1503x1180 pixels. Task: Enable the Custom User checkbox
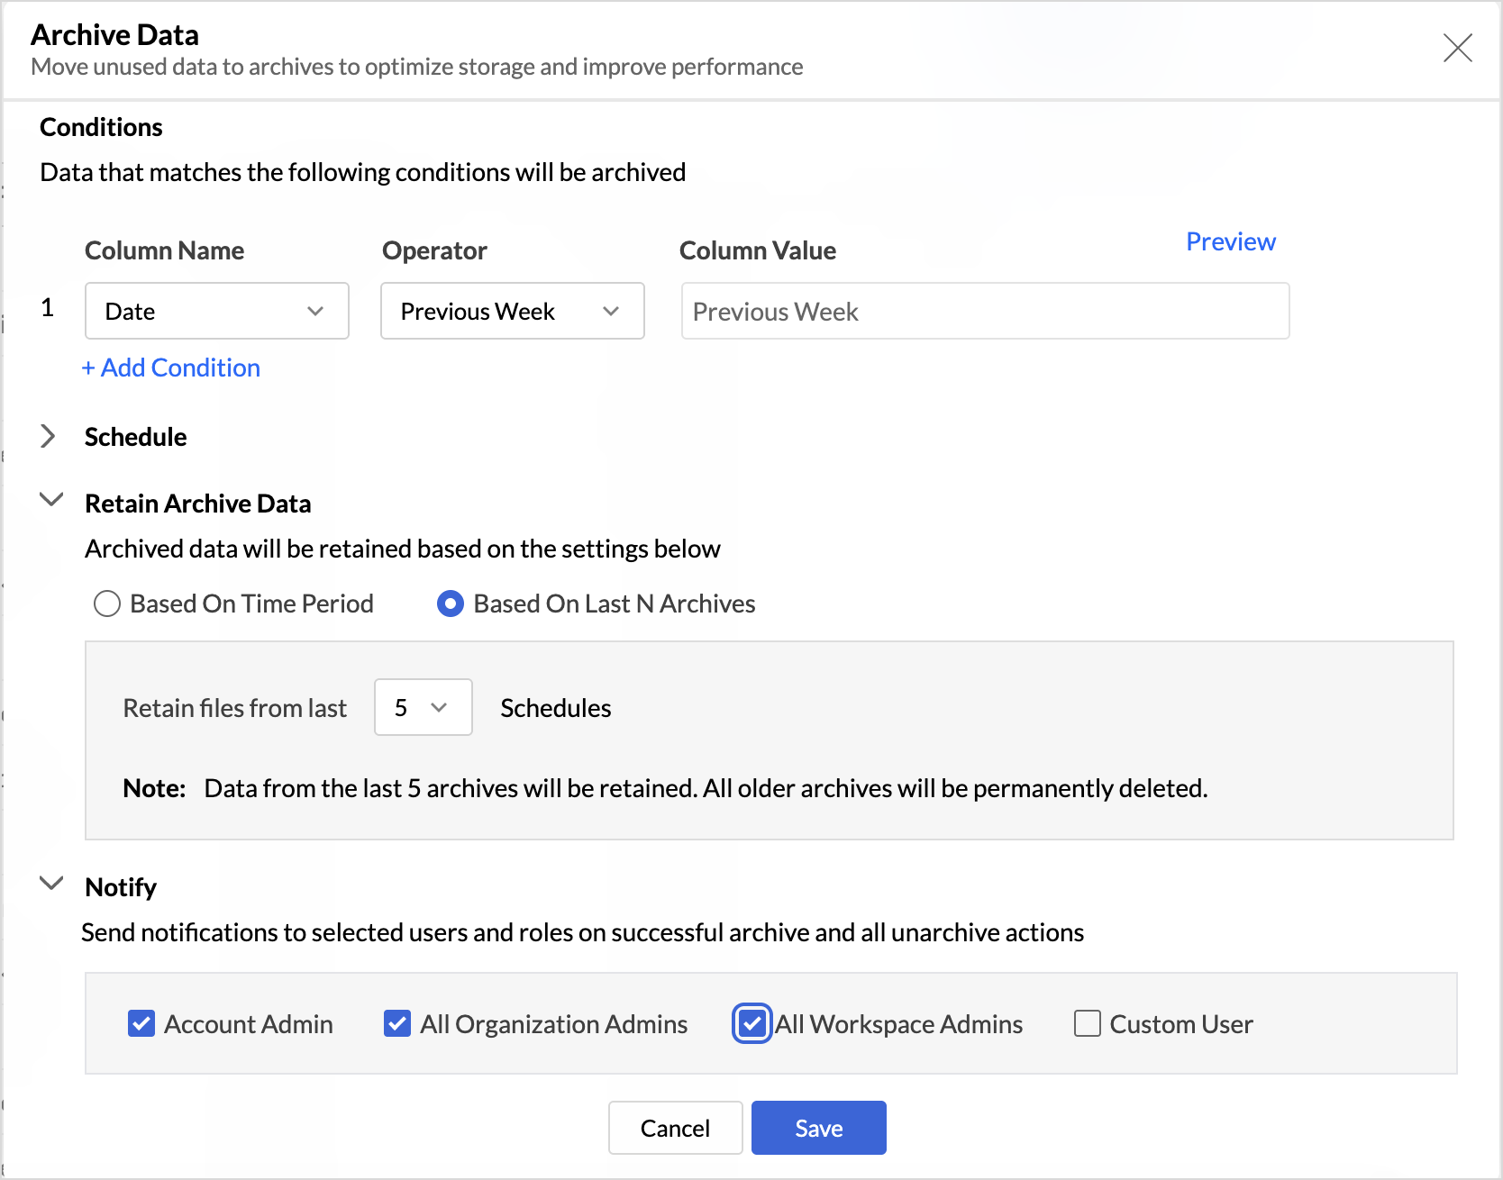click(x=1088, y=1023)
